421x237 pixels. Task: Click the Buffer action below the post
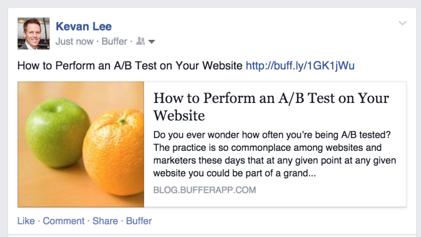coord(139,221)
